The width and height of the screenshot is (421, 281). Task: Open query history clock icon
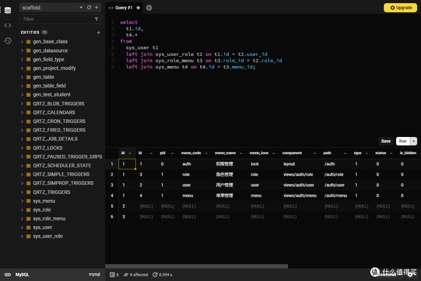pyautogui.click(x=7, y=41)
